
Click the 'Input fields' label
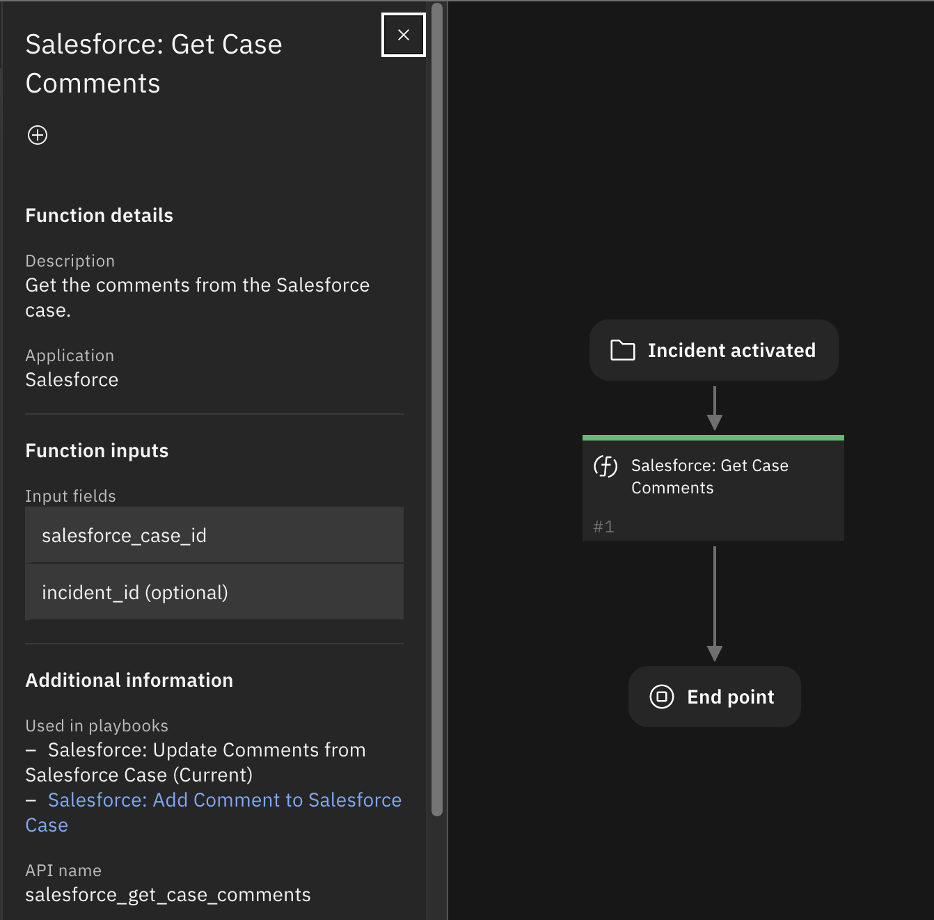71,496
